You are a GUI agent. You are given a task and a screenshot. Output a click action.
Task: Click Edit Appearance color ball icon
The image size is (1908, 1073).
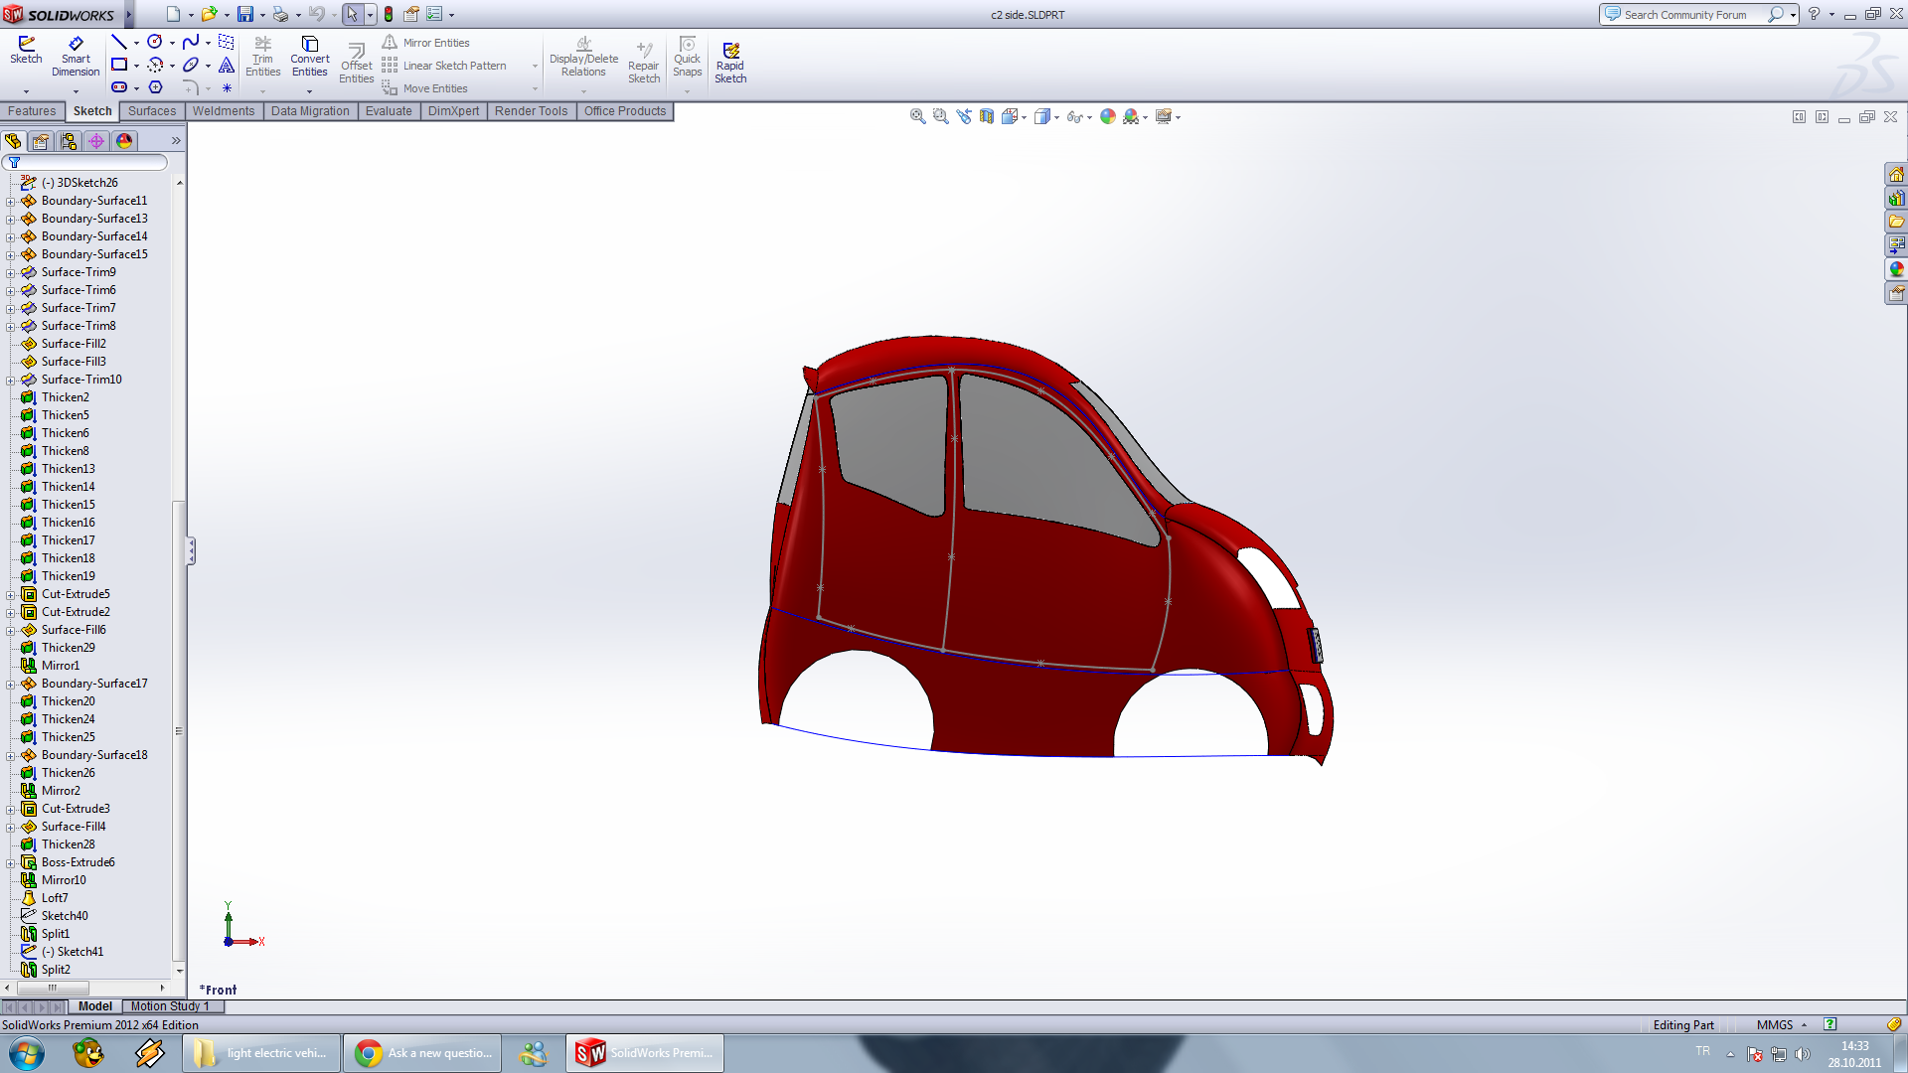(1107, 117)
